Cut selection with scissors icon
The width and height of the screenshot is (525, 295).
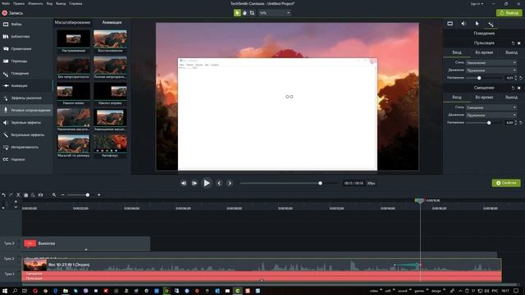18,195
